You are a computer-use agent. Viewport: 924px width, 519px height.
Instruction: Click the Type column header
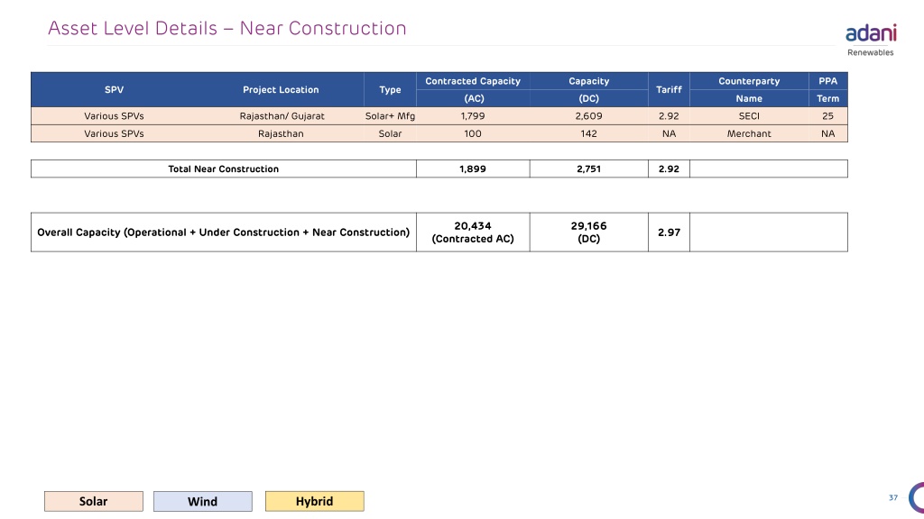coord(390,89)
